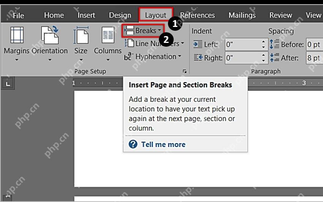Screen dimensions: 323x202
Task: Open the Hyphenation dropdown arrow
Action: (179, 56)
